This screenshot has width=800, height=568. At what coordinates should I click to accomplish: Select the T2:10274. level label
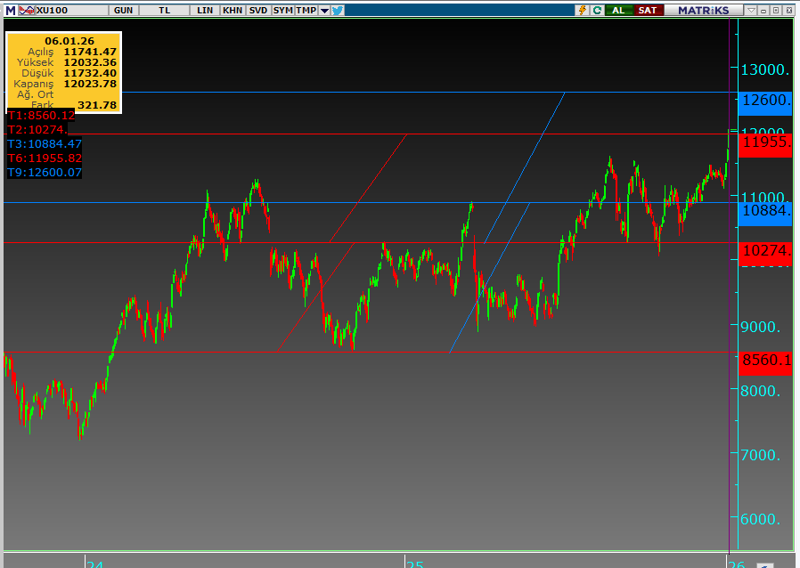point(37,129)
